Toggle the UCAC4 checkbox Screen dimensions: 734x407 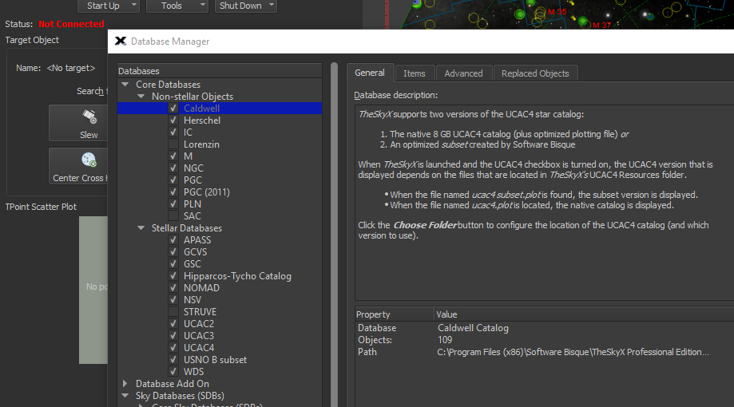pyautogui.click(x=173, y=348)
